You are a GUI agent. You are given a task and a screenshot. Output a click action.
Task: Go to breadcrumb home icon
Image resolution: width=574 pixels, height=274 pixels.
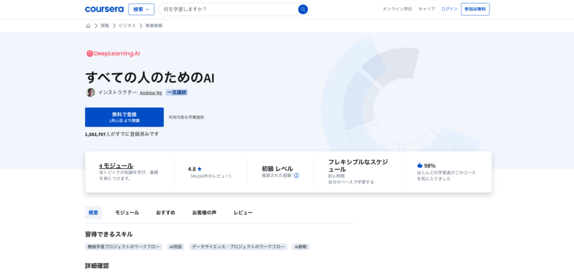coord(88,26)
